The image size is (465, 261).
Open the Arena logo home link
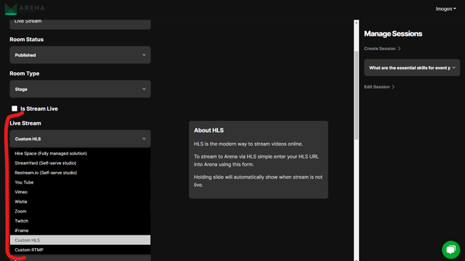click(24, 9)
